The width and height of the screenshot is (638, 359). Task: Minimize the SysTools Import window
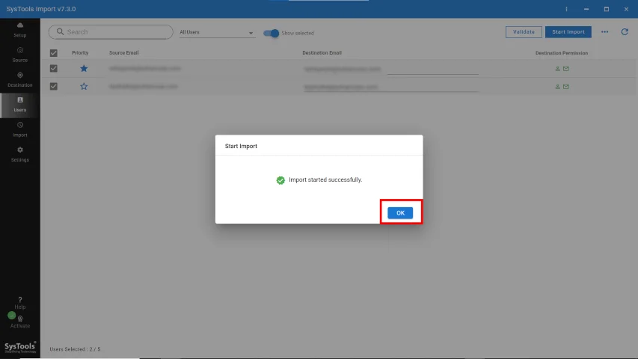point(586,9)
